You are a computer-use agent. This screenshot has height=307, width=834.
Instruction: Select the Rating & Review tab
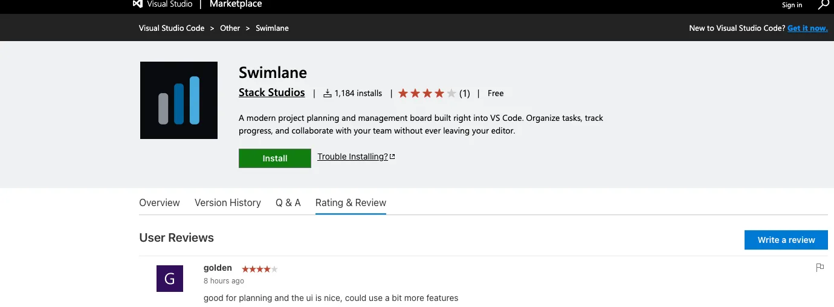tap(351, 203)
